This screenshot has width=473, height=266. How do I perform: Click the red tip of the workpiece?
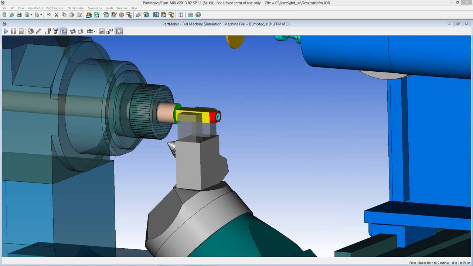(215, 117)
